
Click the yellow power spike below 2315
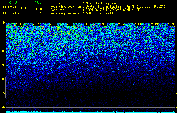point(82,111)
